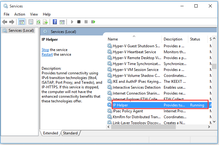Open the Action menu
This screenshot has width=219, height=145.
click(x=20, y=14)
